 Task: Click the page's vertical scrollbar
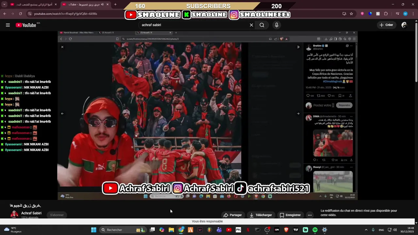[x=416, y=52]
